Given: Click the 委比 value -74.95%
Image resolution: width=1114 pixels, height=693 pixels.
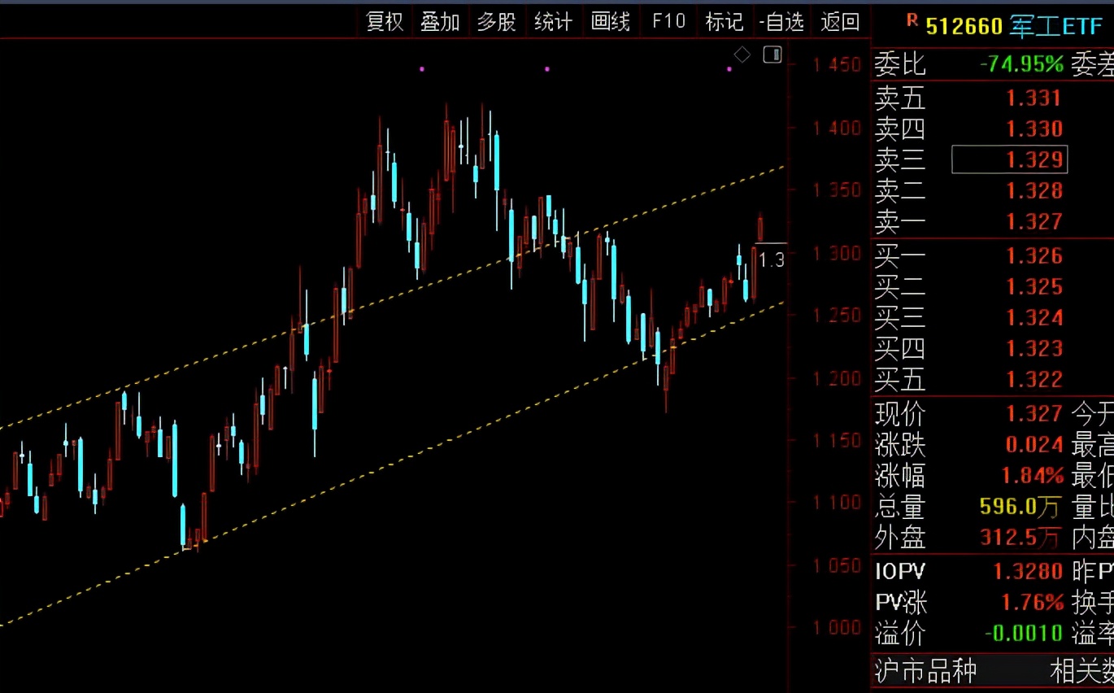Looking at the screenshot, I should 1021,64.
